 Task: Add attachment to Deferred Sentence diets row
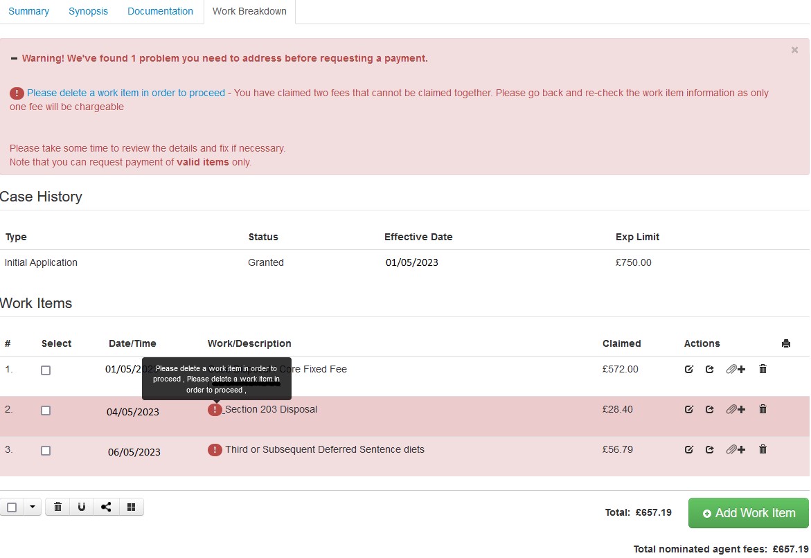pos(736,450)
